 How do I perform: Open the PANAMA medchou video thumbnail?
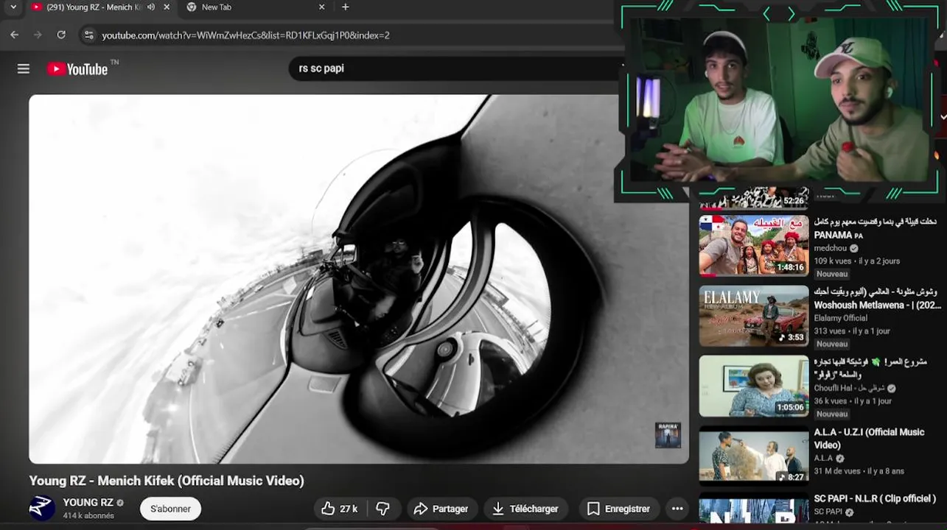pyautogui.click(x=754, y=246)
